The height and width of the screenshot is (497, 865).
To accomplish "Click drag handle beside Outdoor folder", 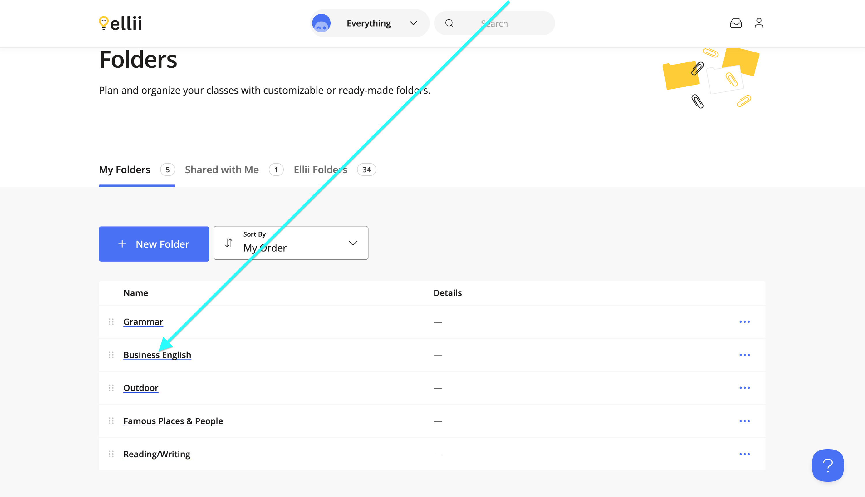I will point(111,388).
